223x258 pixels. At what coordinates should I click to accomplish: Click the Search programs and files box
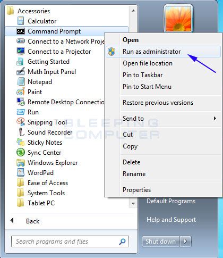(70, 242)
